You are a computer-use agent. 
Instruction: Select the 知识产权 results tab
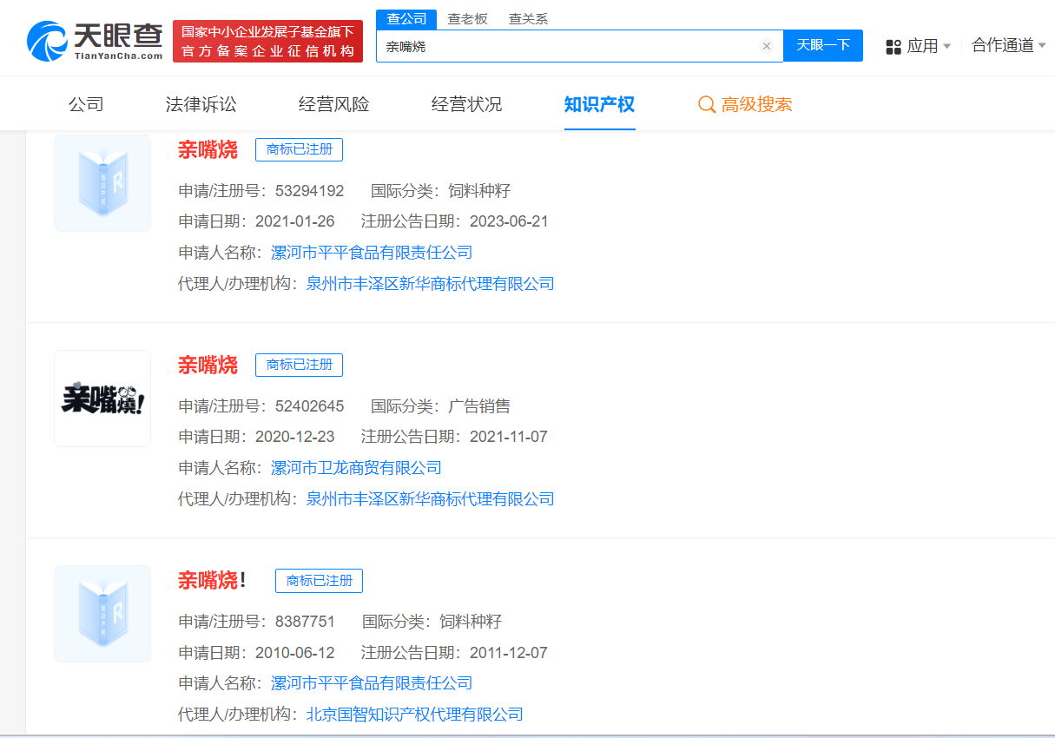click(x=599, y=105)
